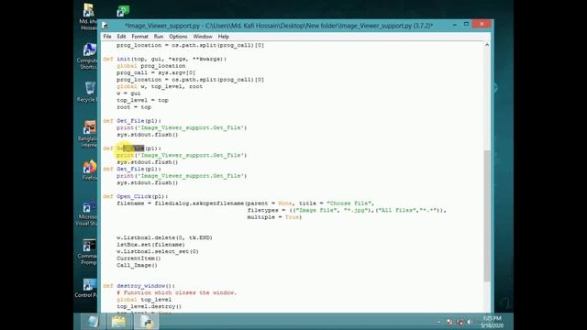The image size is (587, 330).
Task: Click the line 'w.Listbox1.delete(0, tk.END)'
Action: tap(164, 237)
